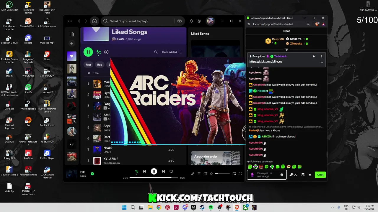Show hidden system tray icons
The width and height of the screenshot is (378, 212).
333,207
